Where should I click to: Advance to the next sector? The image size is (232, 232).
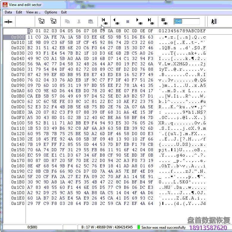point(139,21)
